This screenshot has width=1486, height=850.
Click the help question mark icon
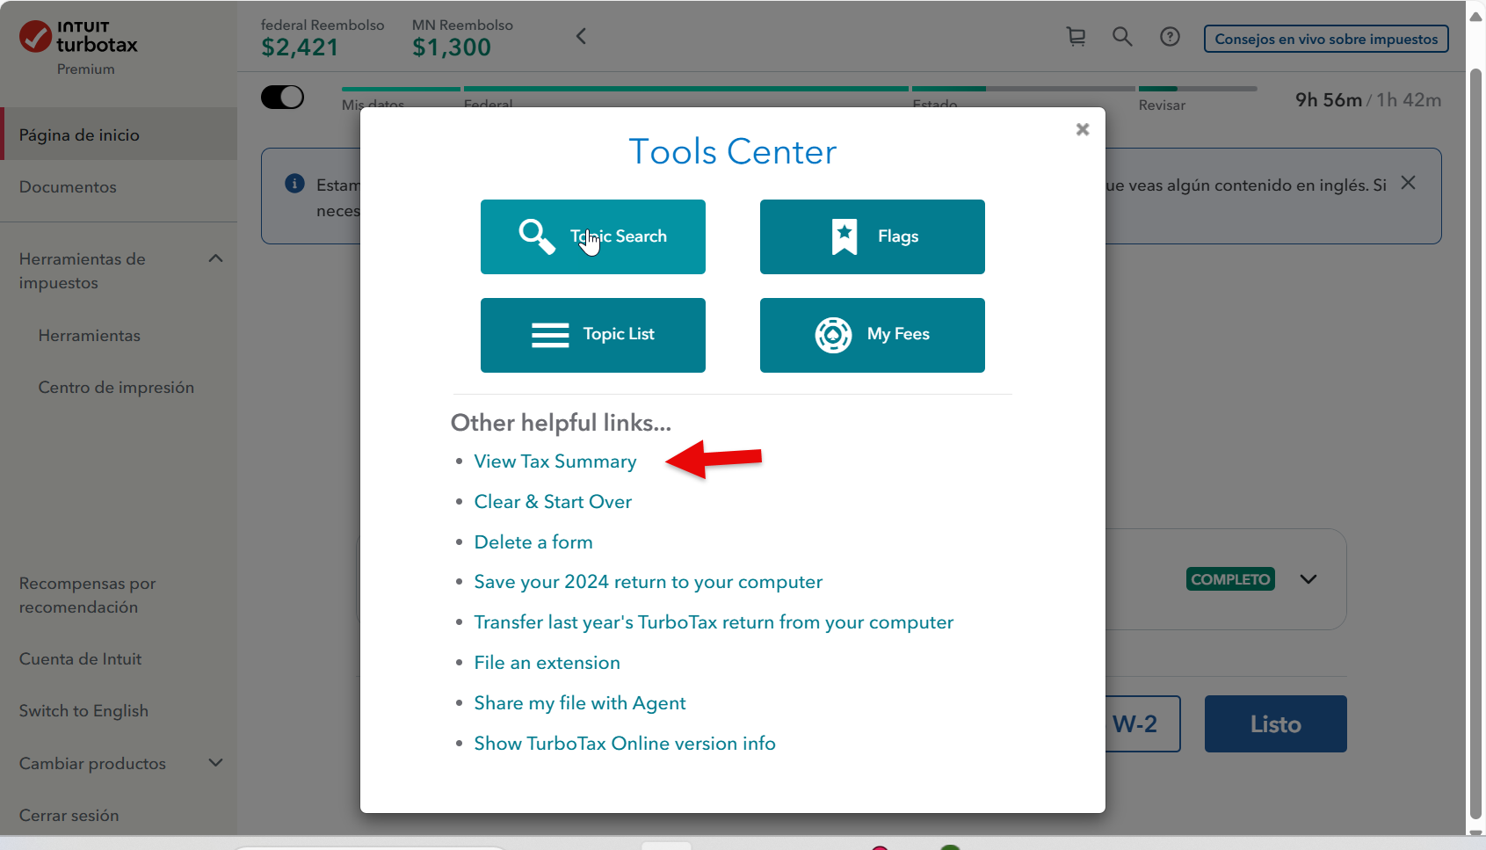pos(1170,37)
